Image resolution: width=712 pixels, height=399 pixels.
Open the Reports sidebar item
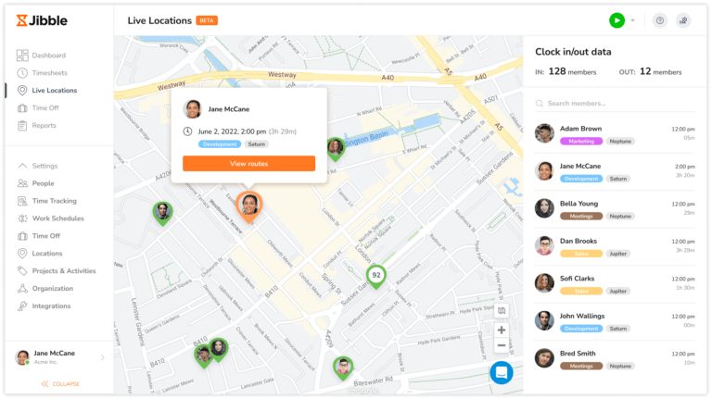[x=37, y=126]
